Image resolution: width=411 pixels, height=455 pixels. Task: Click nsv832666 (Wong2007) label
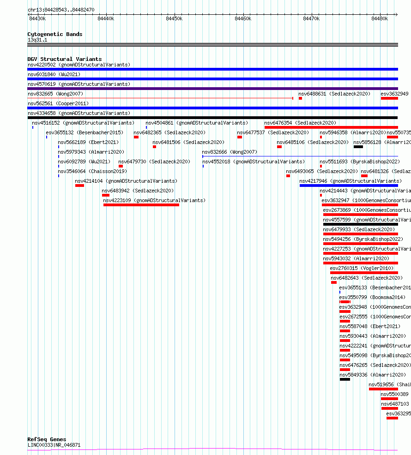230,152
